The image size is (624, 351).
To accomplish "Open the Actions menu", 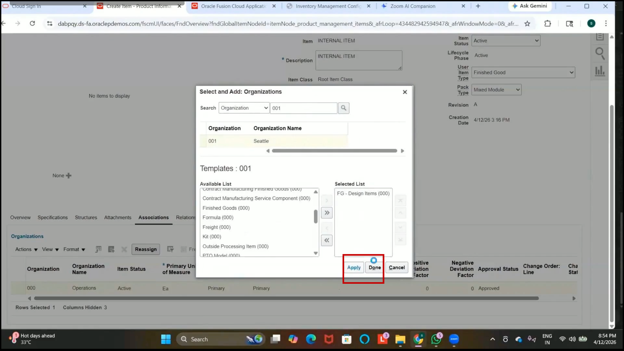I will tap(26, 249).
